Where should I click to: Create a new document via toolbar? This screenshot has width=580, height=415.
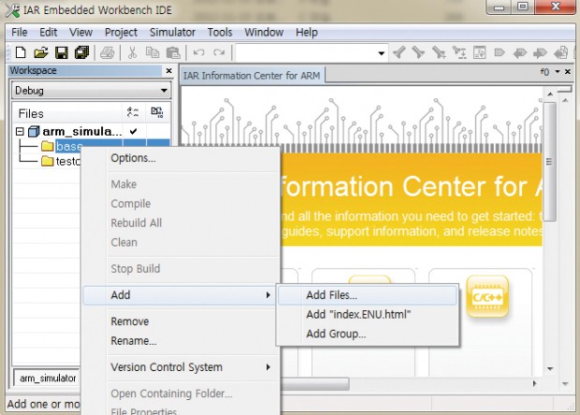click(21, 52)
